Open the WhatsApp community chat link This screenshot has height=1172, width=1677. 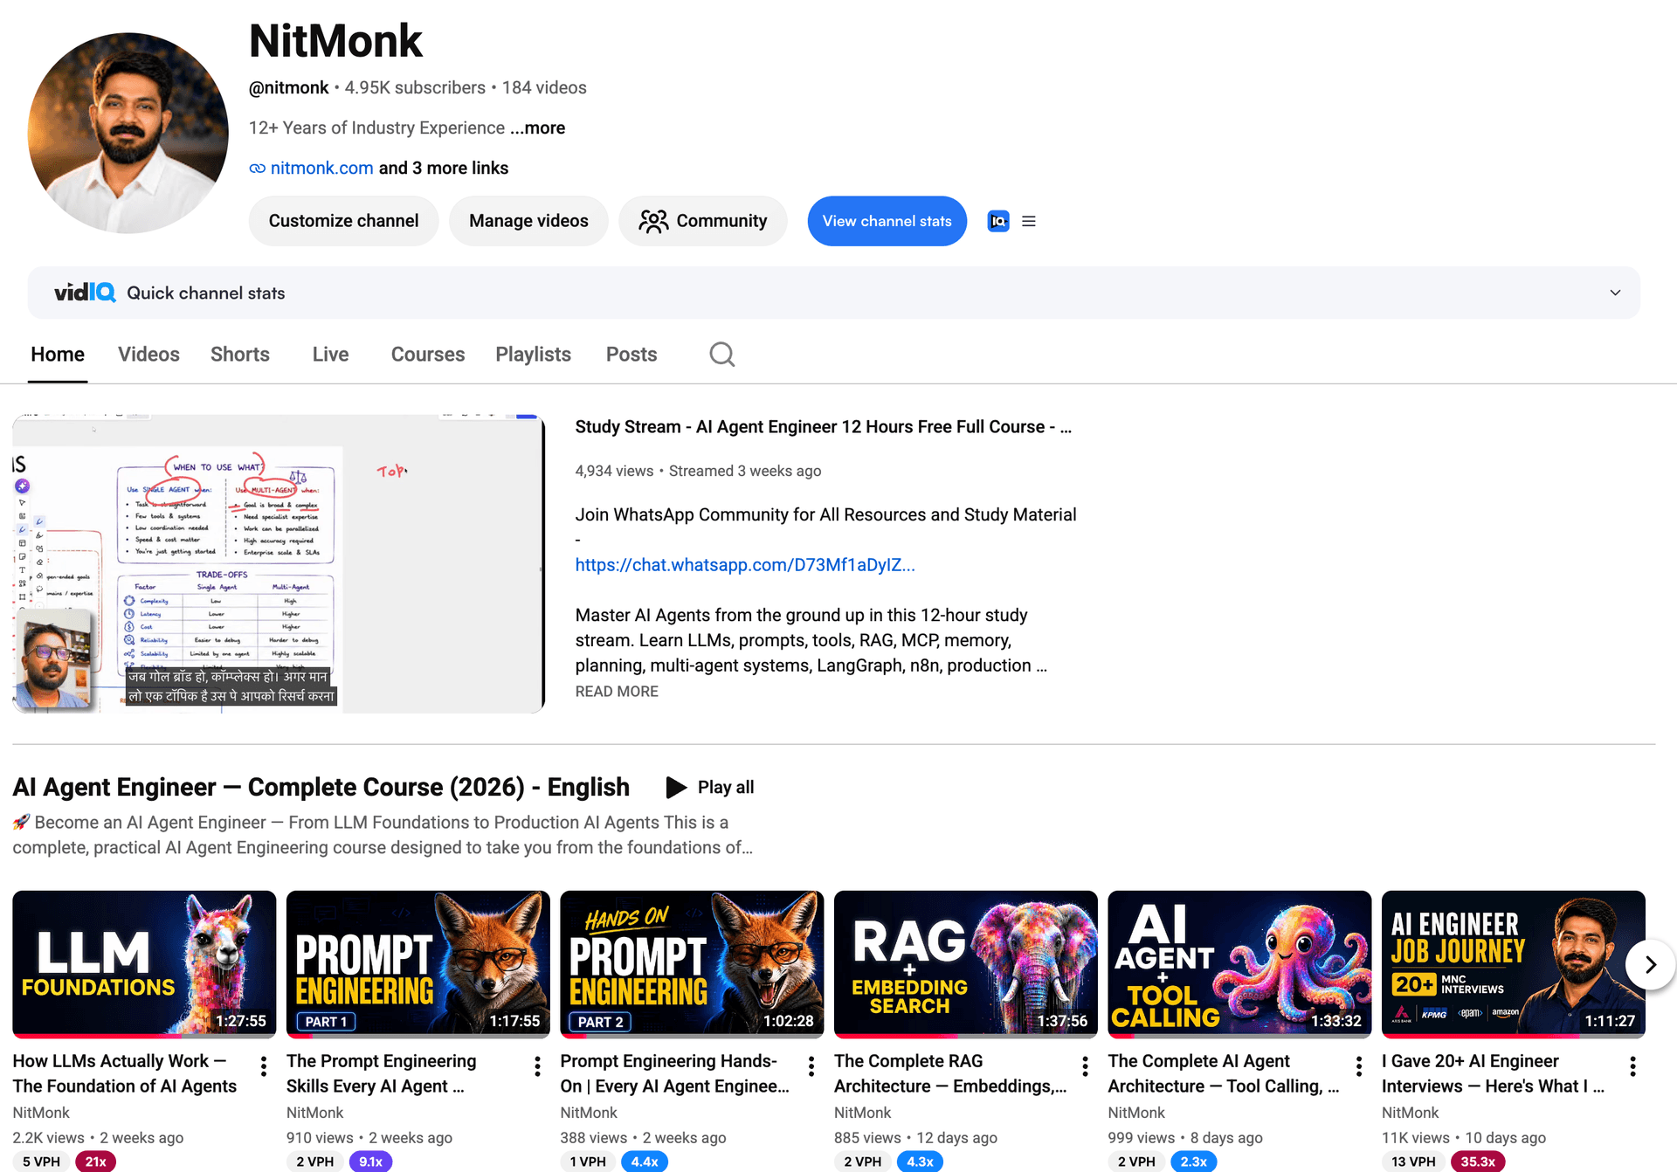tap(745, 565)
